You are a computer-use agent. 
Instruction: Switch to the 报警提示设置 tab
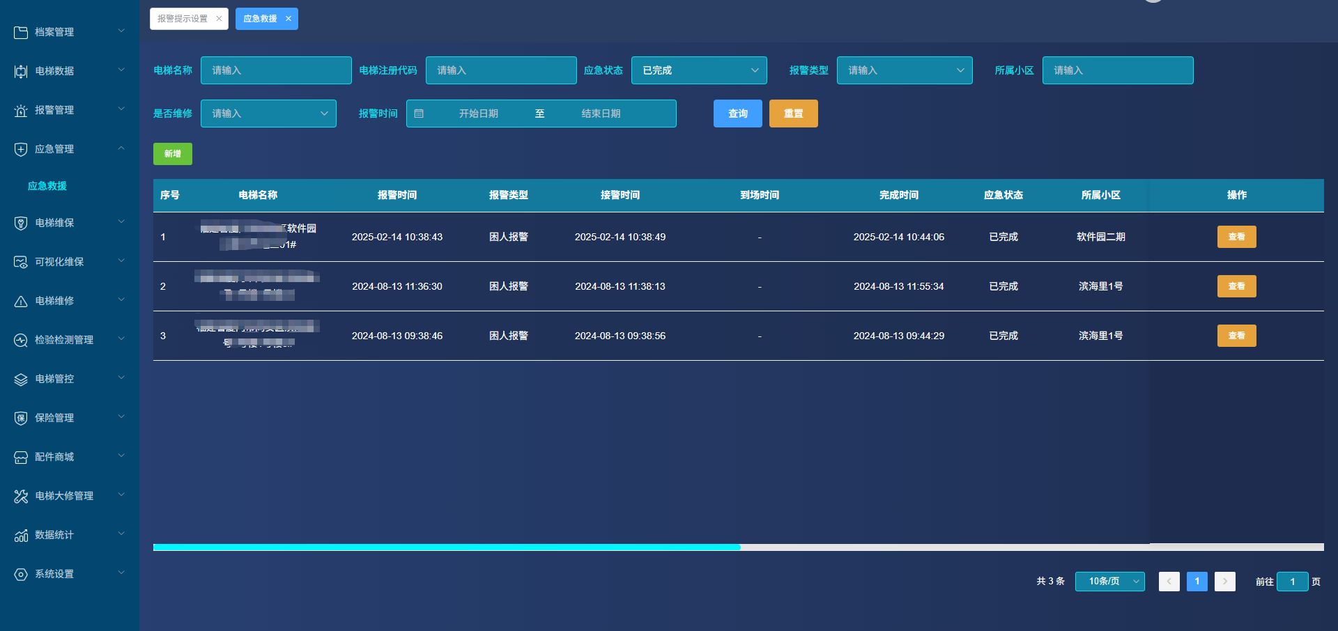coord(183,19)
